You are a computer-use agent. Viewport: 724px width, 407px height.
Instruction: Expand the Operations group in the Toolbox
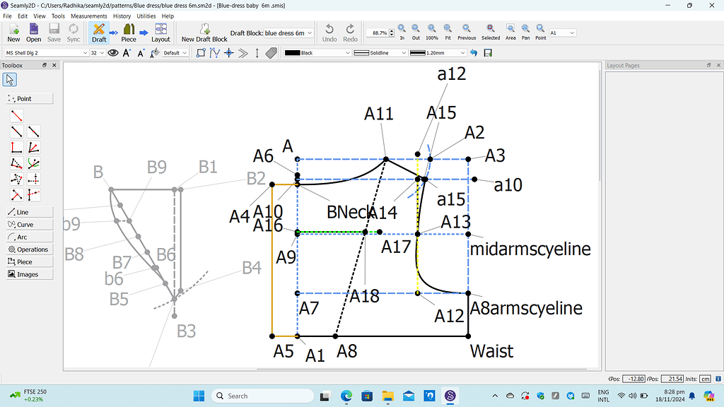coord(28,249)
